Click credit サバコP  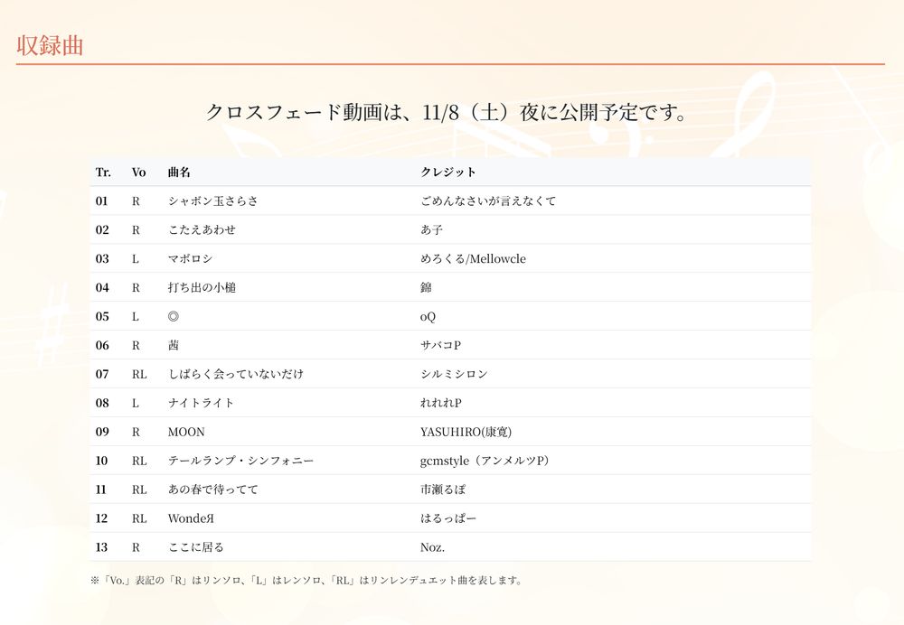click(440, 345)
